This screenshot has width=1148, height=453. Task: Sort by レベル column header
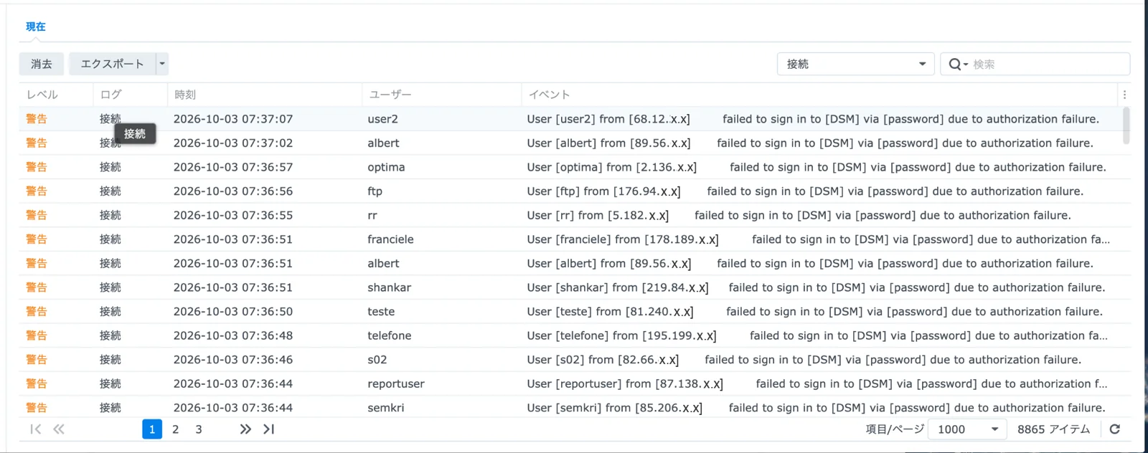pyautogui.click(x=56, y=95)
